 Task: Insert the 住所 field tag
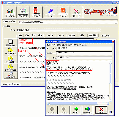click(x=82, y=35)
